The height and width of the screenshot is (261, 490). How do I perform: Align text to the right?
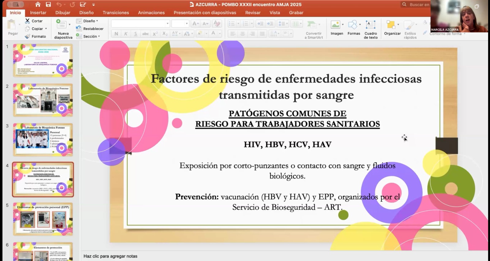click(x=252, y=34)
